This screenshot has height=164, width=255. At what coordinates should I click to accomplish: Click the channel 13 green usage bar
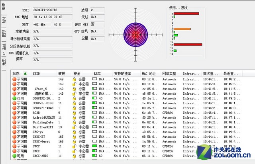coord(175,51)
